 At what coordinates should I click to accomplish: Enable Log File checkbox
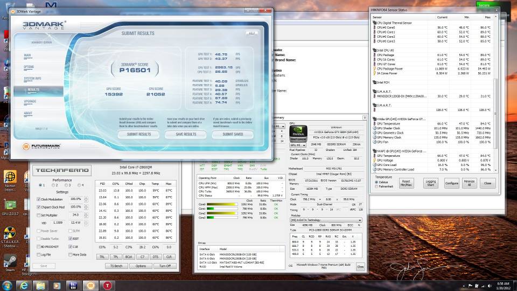click(x=39, y=255)
